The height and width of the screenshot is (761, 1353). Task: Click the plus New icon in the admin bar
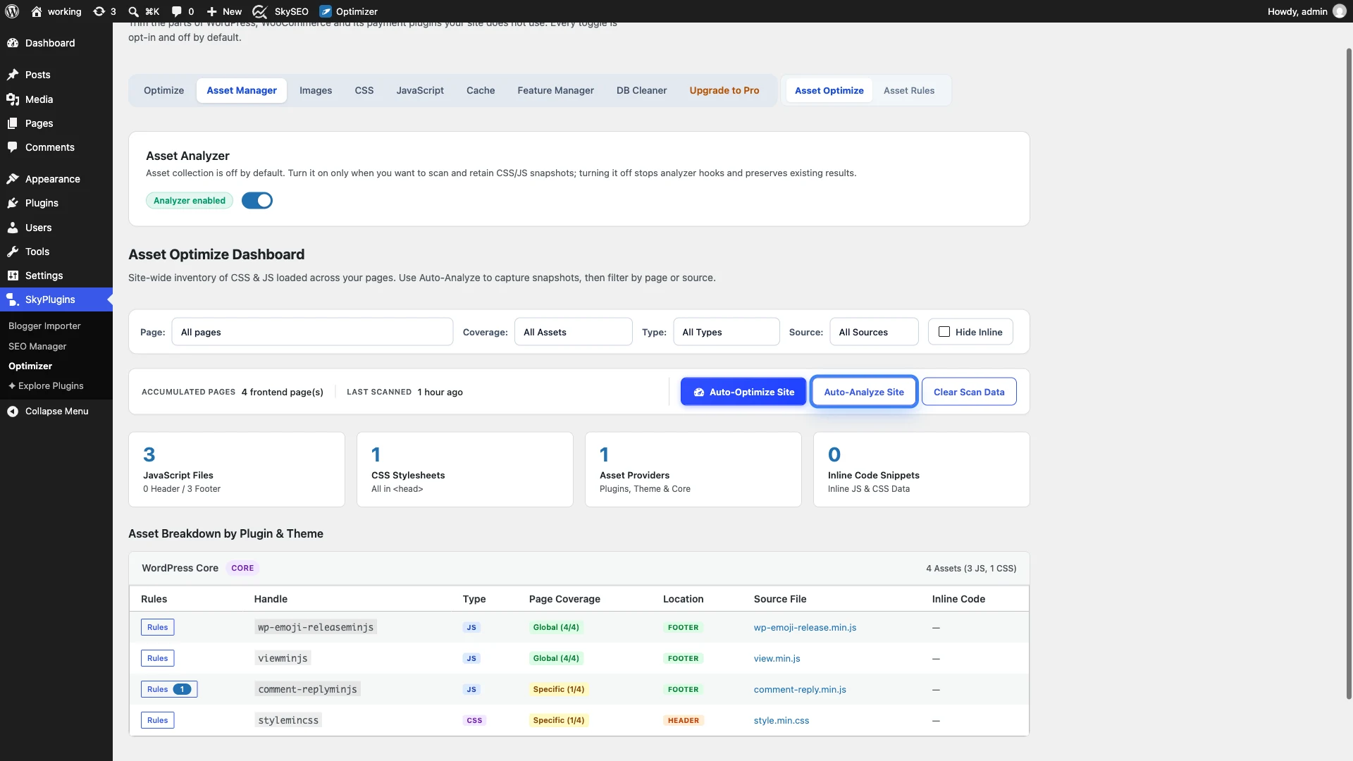click(x=211, y=11)
